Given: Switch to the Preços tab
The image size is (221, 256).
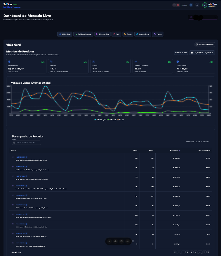Looking at the screenshot, I should (x=158, y=34).
